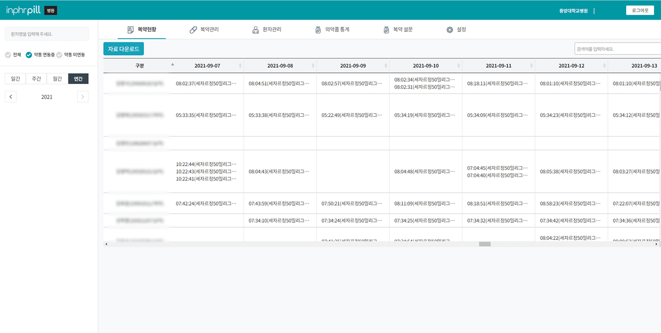Select the 약통 미연동 filter option

[59, 55]
